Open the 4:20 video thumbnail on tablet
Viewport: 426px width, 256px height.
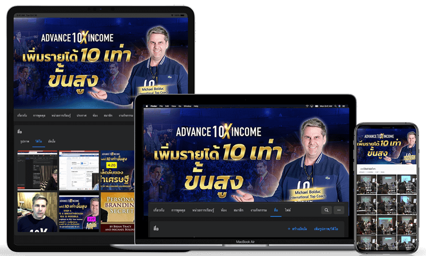pos(117,170)
